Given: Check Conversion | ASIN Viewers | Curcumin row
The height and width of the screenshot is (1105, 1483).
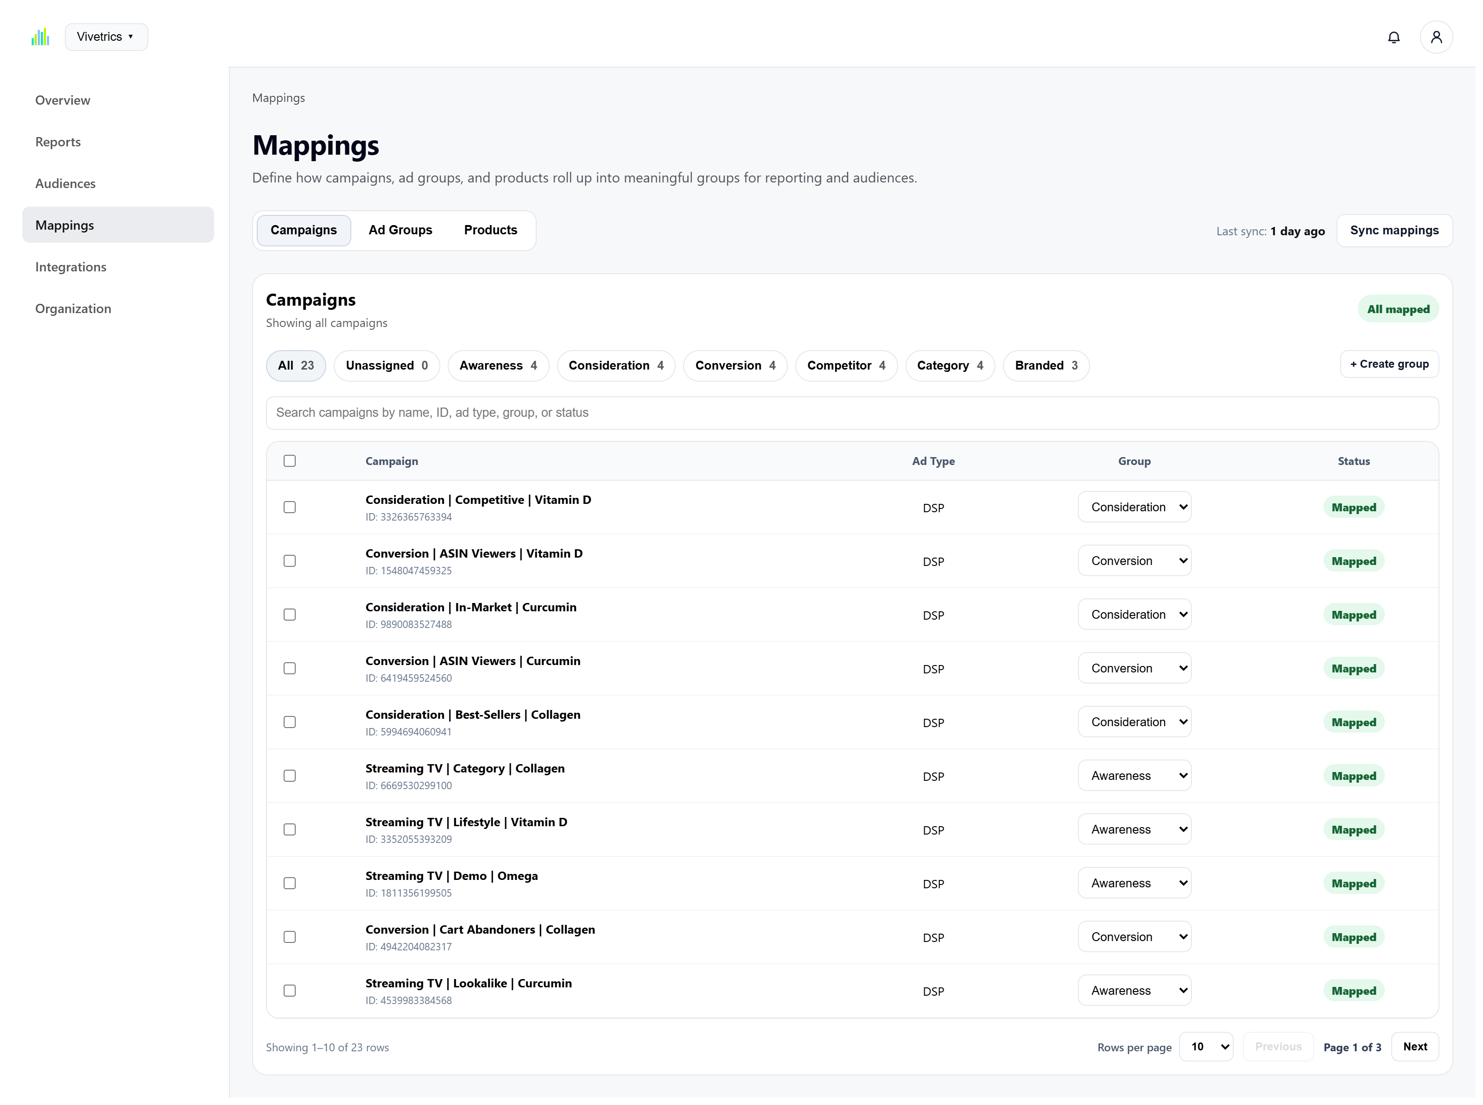Looking at the screenshot, I should 290,668.
